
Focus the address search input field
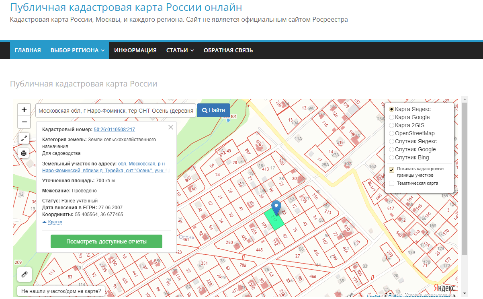(115, 110)
